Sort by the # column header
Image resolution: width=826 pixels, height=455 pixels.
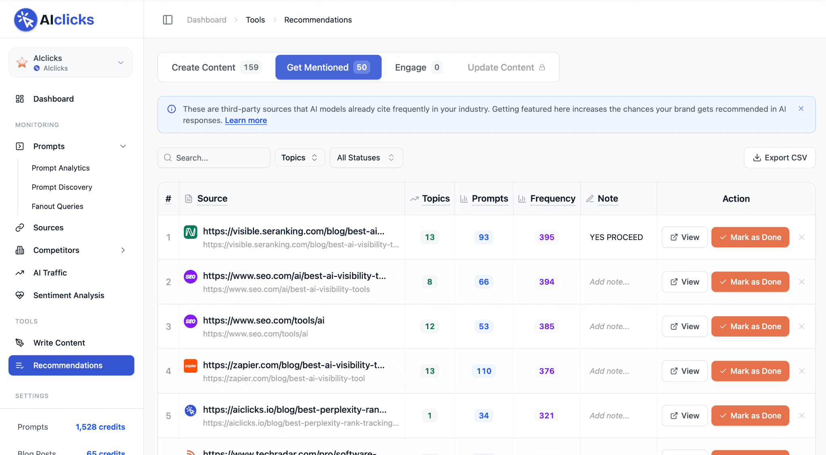point(168,199)
